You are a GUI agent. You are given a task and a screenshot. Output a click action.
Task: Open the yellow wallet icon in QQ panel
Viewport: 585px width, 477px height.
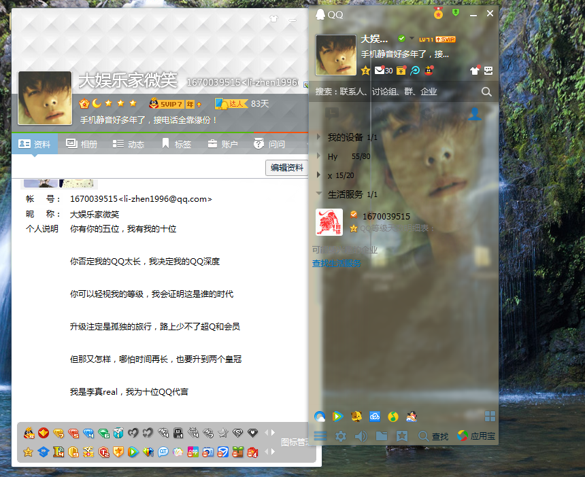pos(401,70)
